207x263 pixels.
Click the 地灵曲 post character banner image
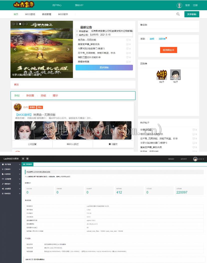(x=73, y=130)
